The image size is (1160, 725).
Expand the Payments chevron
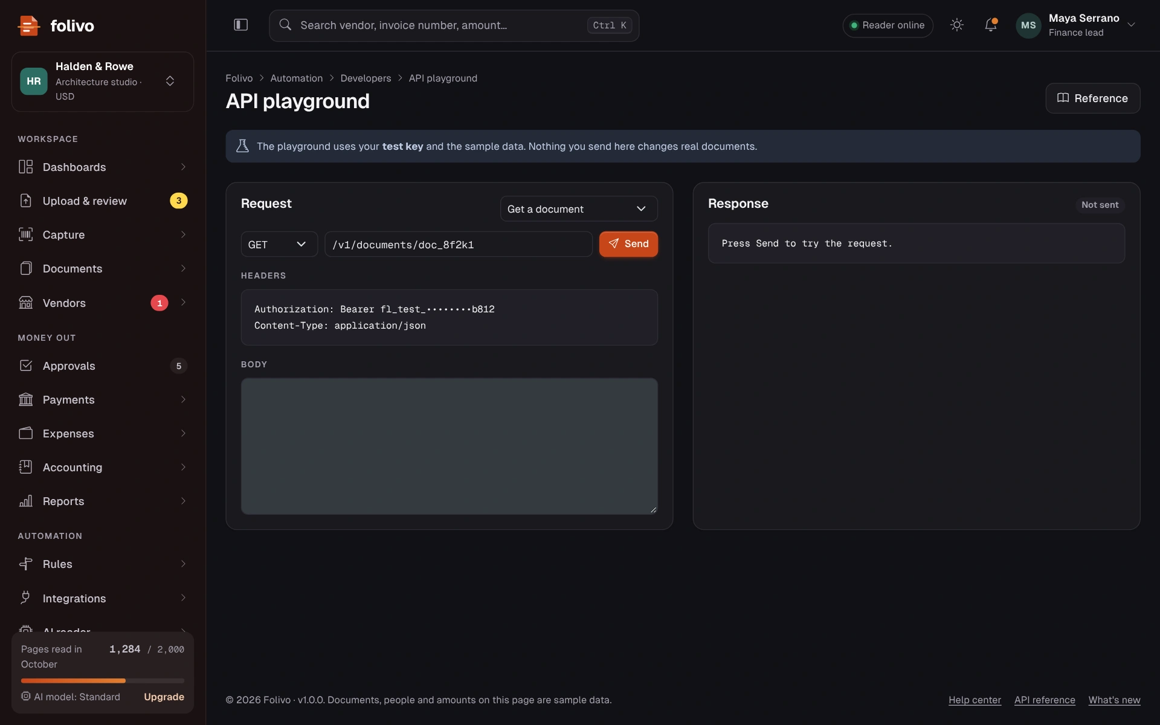click(183, 399)
